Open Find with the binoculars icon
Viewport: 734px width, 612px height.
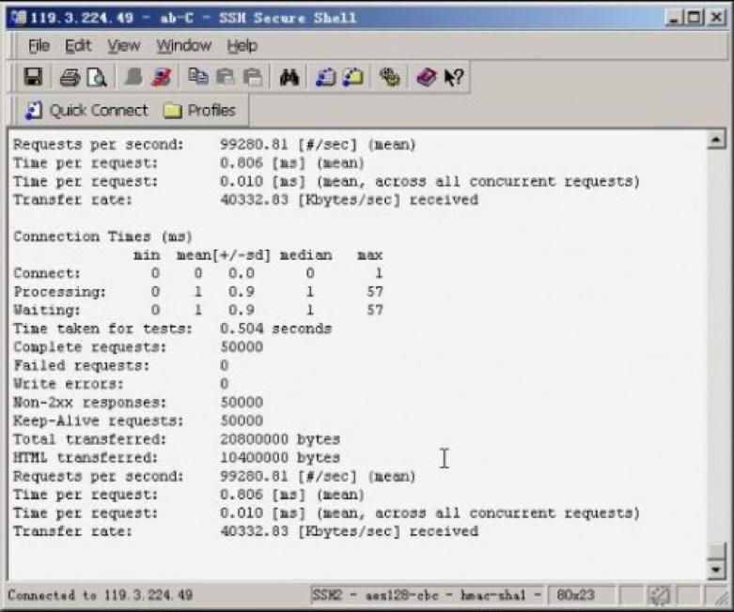click(x=289, y=77)
